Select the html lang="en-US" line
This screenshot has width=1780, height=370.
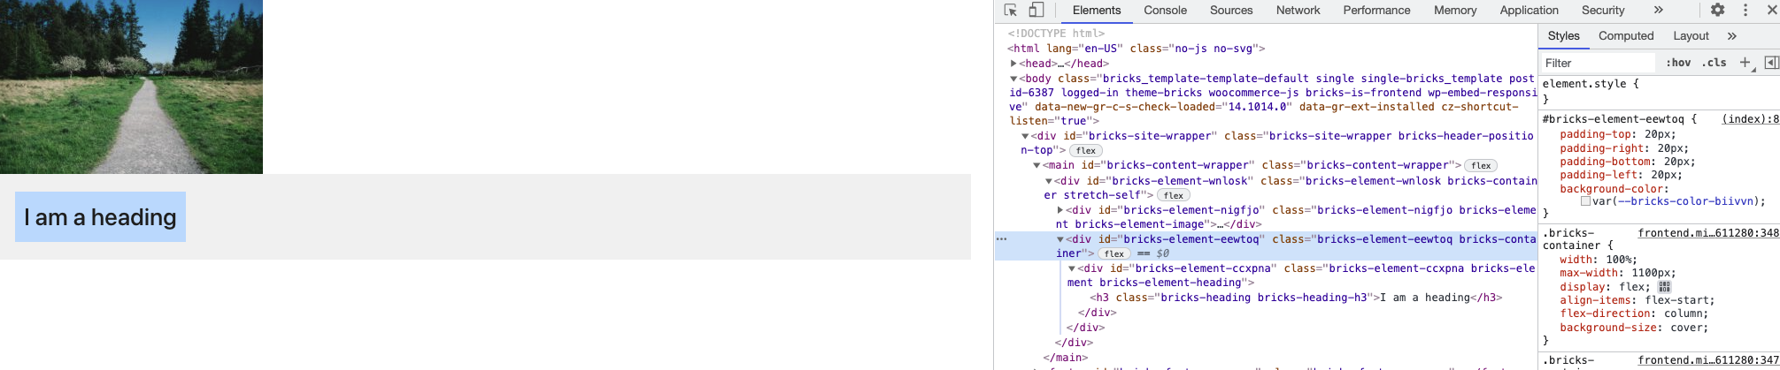tap(1137, 49)
